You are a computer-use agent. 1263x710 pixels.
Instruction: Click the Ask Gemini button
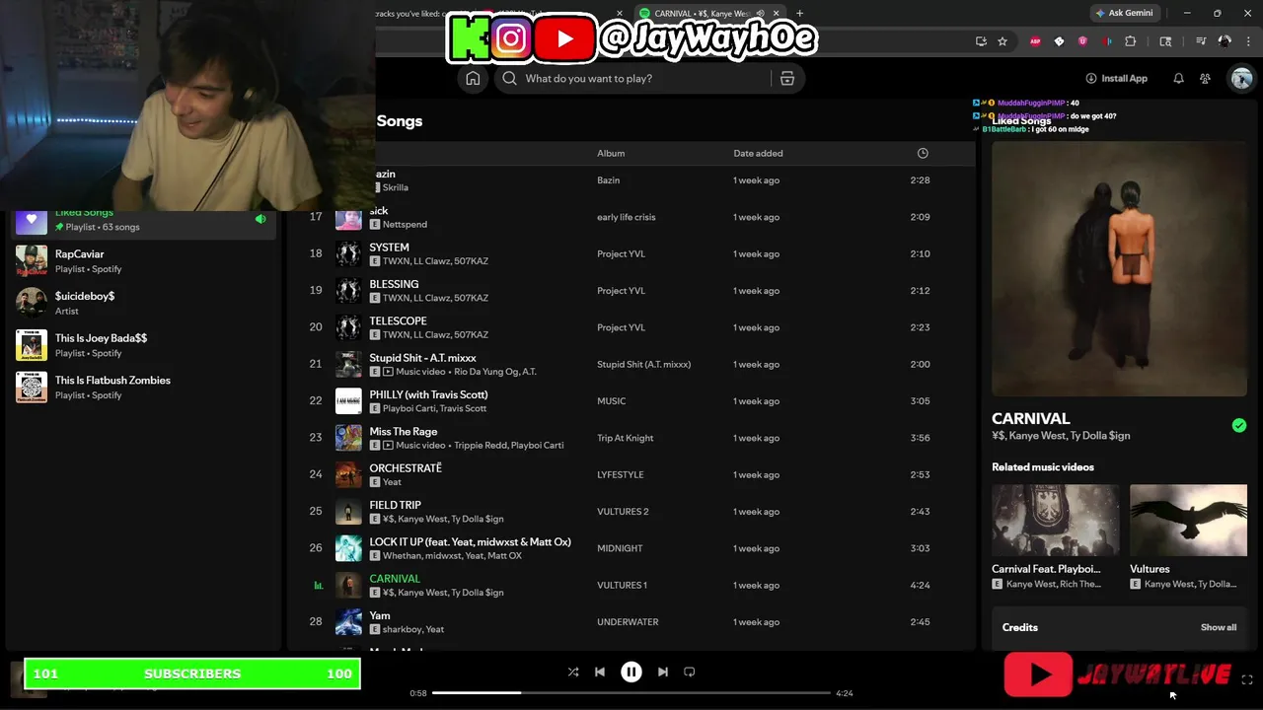[x=1123, y=14]
